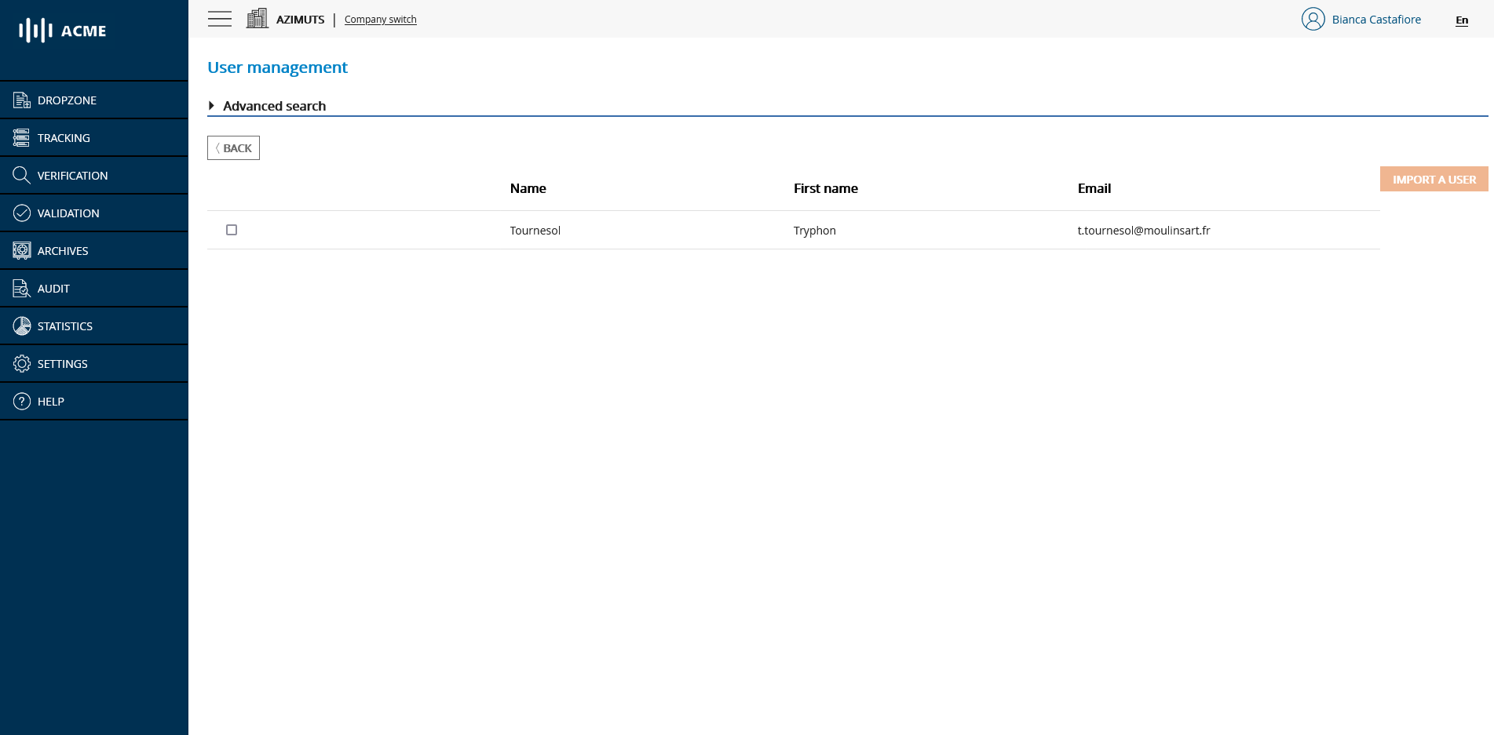Open the SETTINGS section
Viewport: 1494px width, 735px height.
click(x=20, y=362)
